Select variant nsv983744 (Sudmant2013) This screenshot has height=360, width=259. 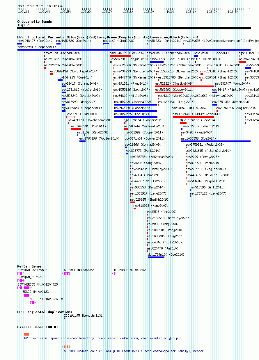(126, 129)
